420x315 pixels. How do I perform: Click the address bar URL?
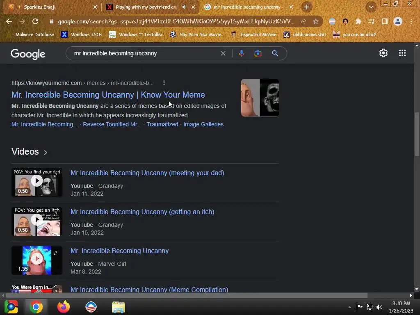[176, 21]
